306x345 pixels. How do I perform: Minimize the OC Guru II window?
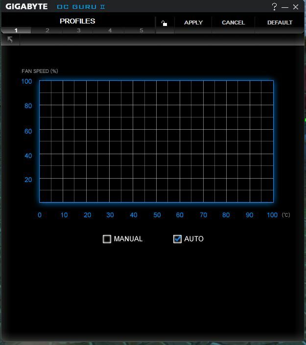coord(285,7)
